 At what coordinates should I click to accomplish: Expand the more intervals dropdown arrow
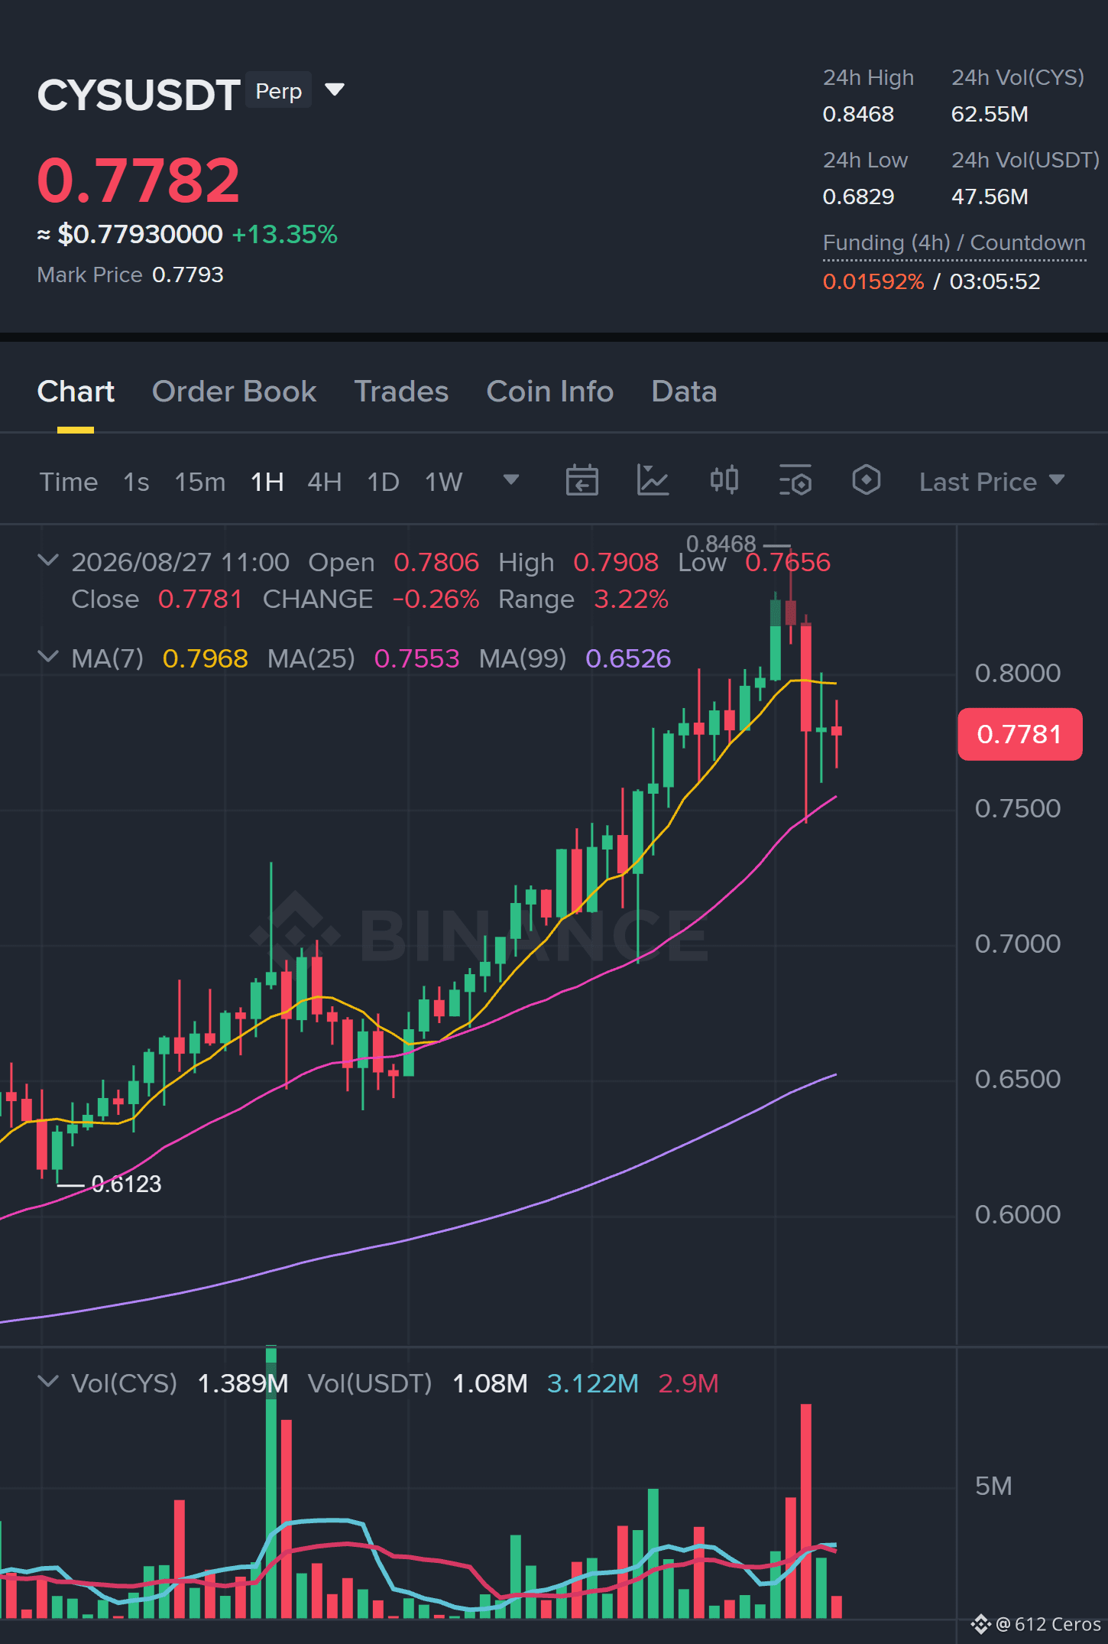(x=511, y=480)
